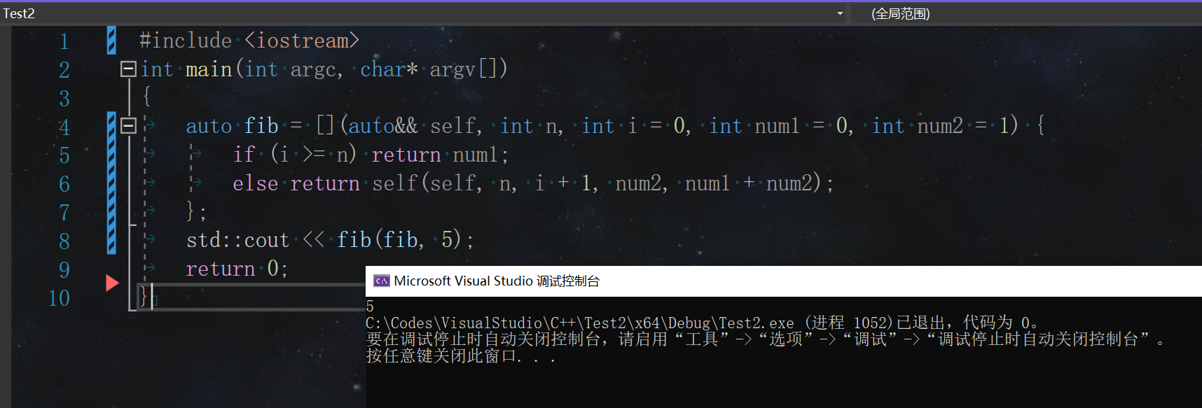
Task: Click the else keyword on line 6
Action: click(x=256, y=183)
